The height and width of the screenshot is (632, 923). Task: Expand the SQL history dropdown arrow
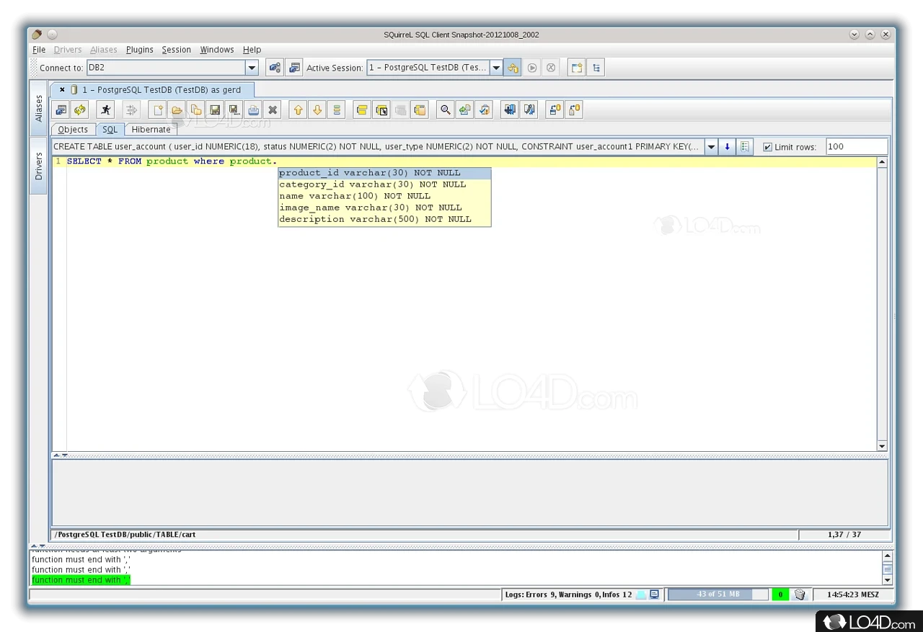[711, 147]
